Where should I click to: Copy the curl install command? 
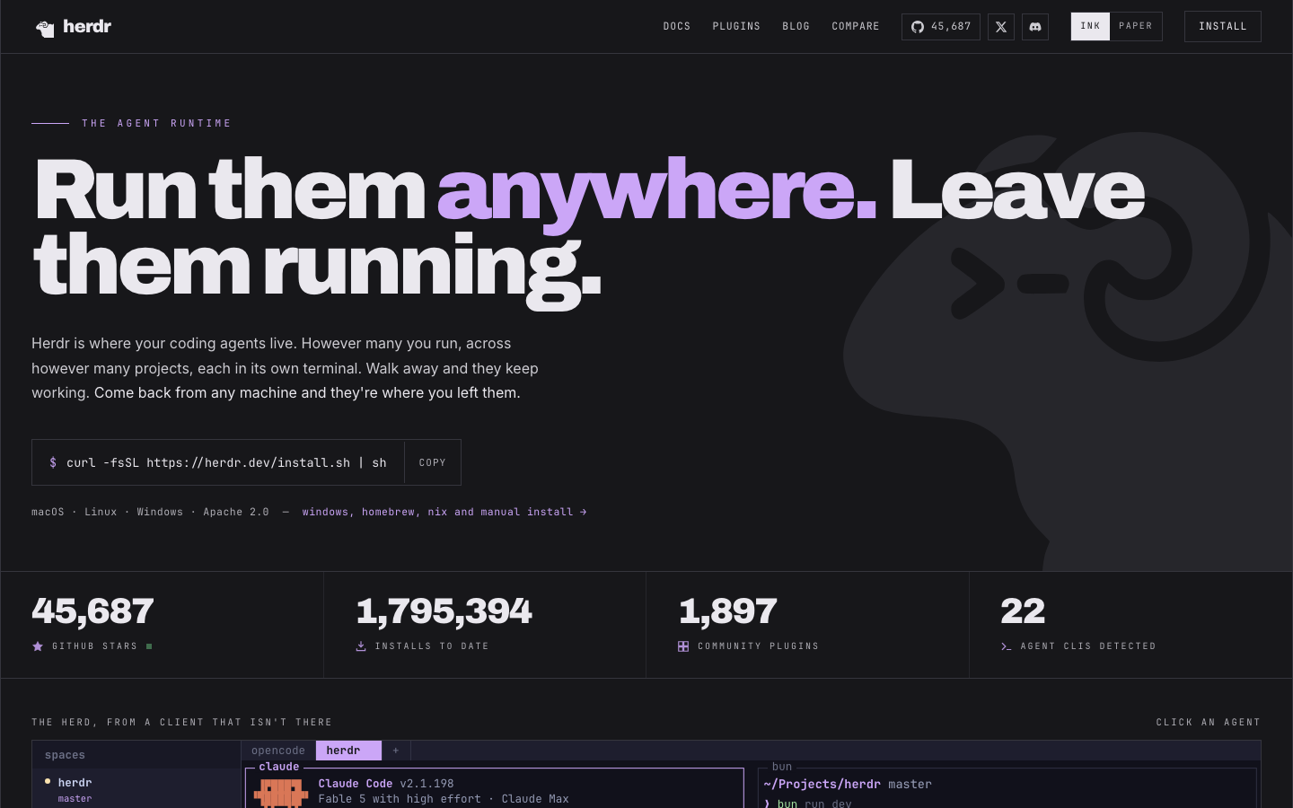(433, 462)
